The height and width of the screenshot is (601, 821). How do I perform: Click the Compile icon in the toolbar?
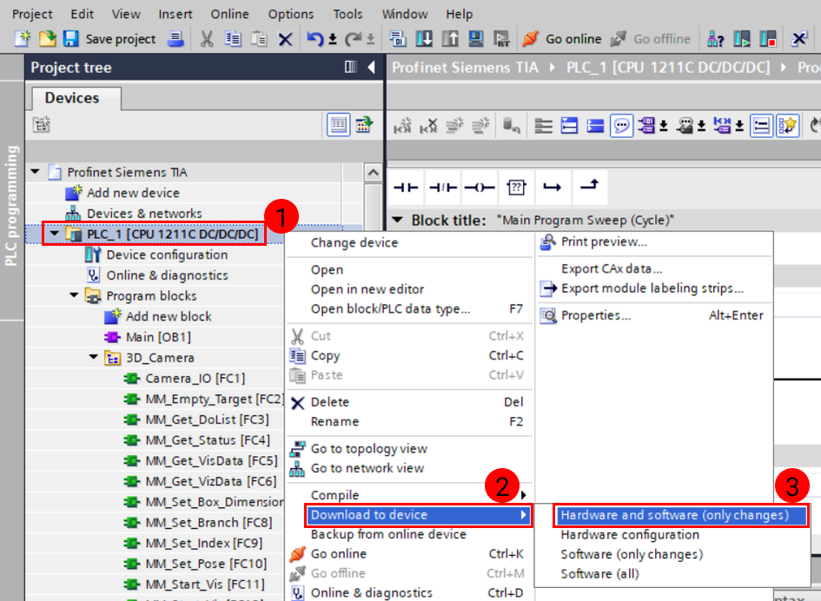coord(398,39)
